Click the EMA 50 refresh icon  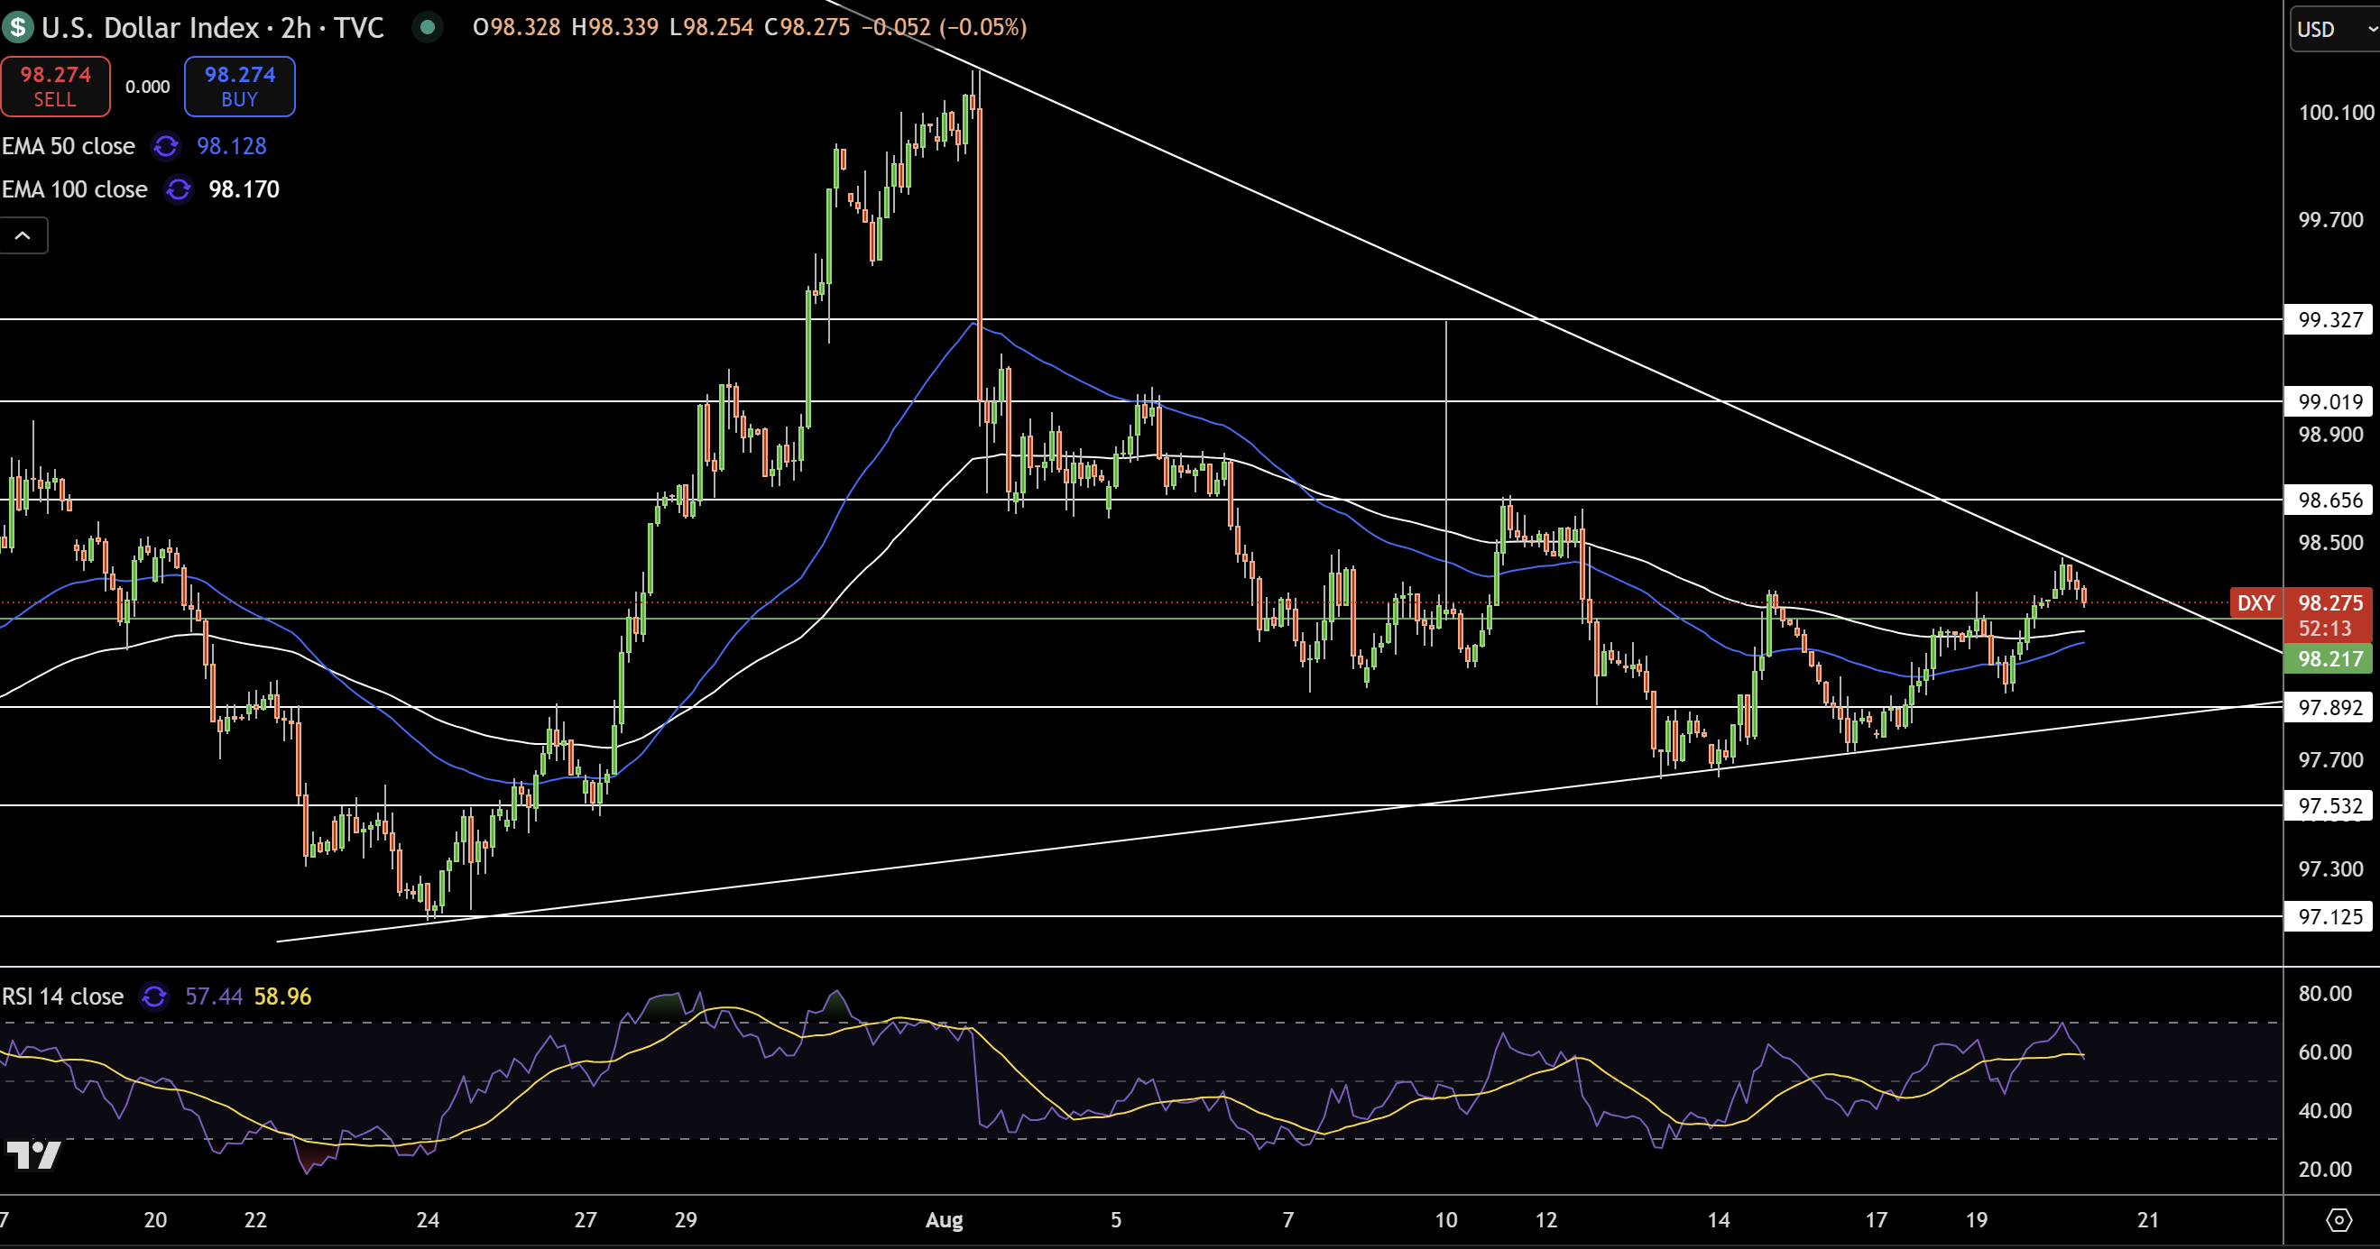166,146
